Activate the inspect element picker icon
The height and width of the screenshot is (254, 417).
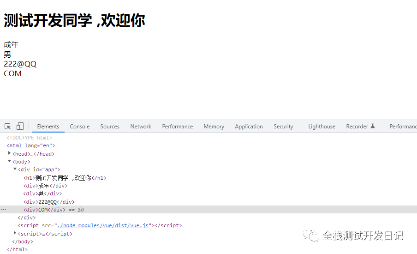pos(8,126)
